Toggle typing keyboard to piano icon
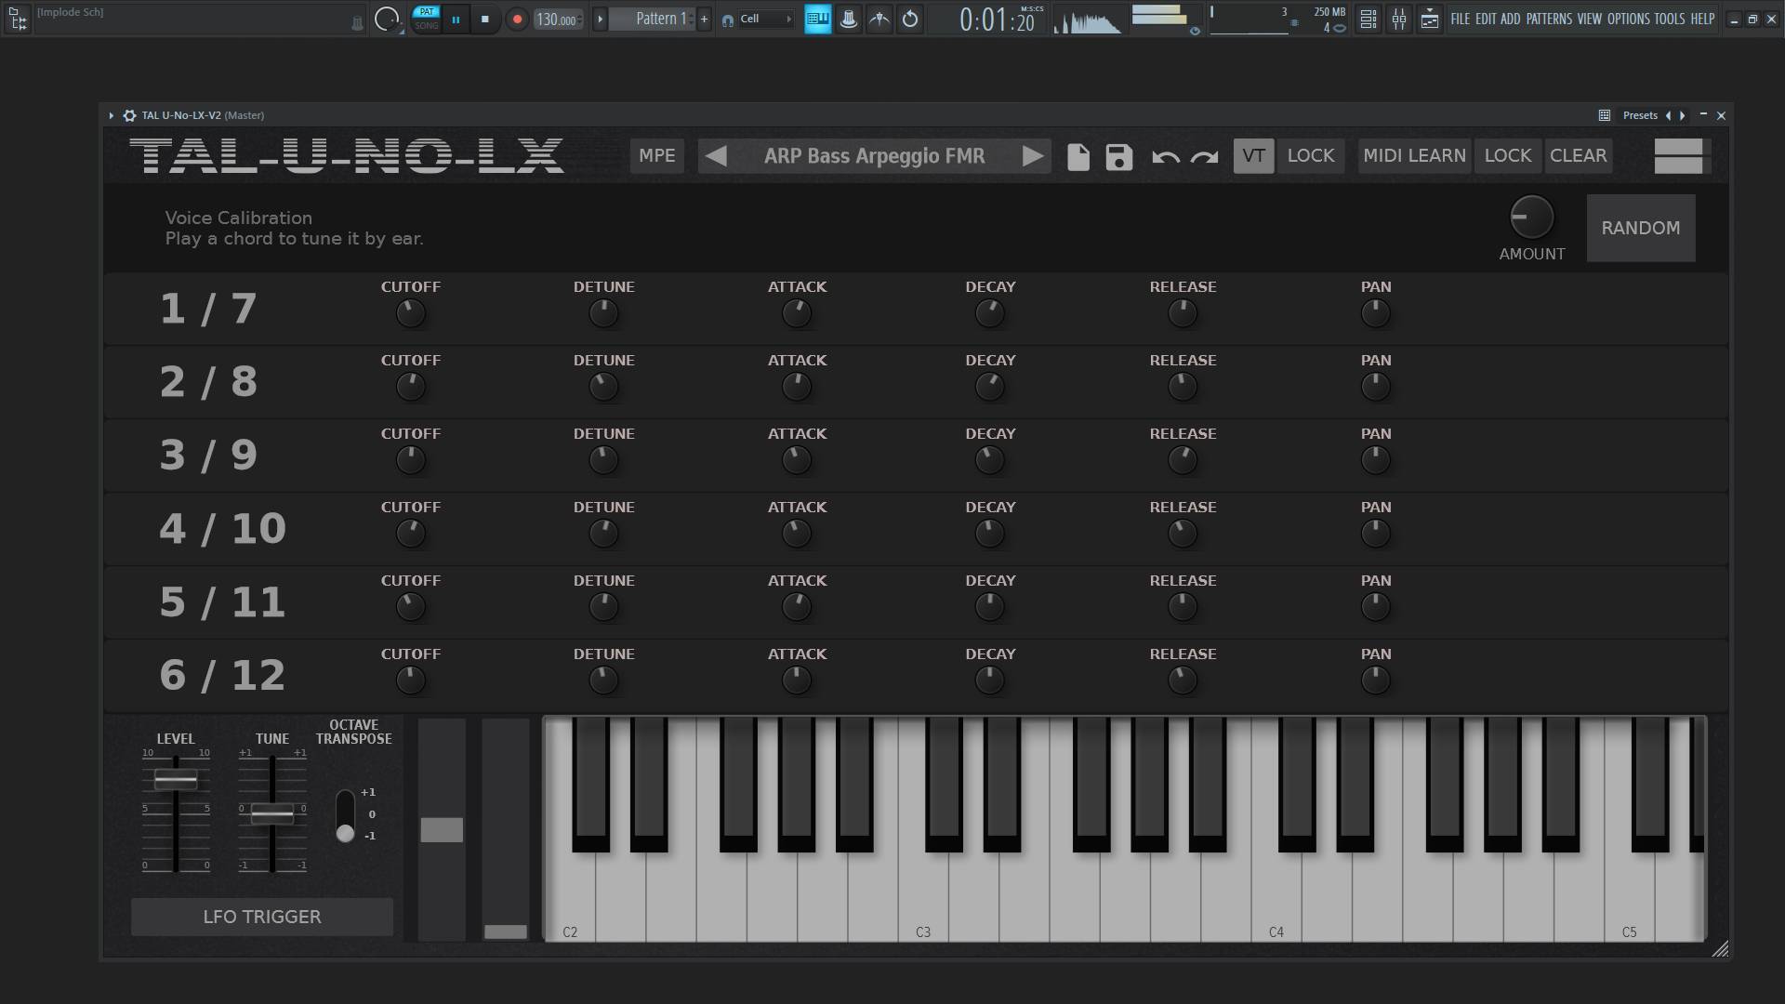This screenshot has height=1004, width=1785. click(817, 19)
